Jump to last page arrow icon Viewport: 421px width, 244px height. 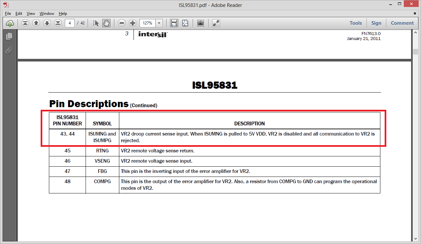[x=58, y=23]
